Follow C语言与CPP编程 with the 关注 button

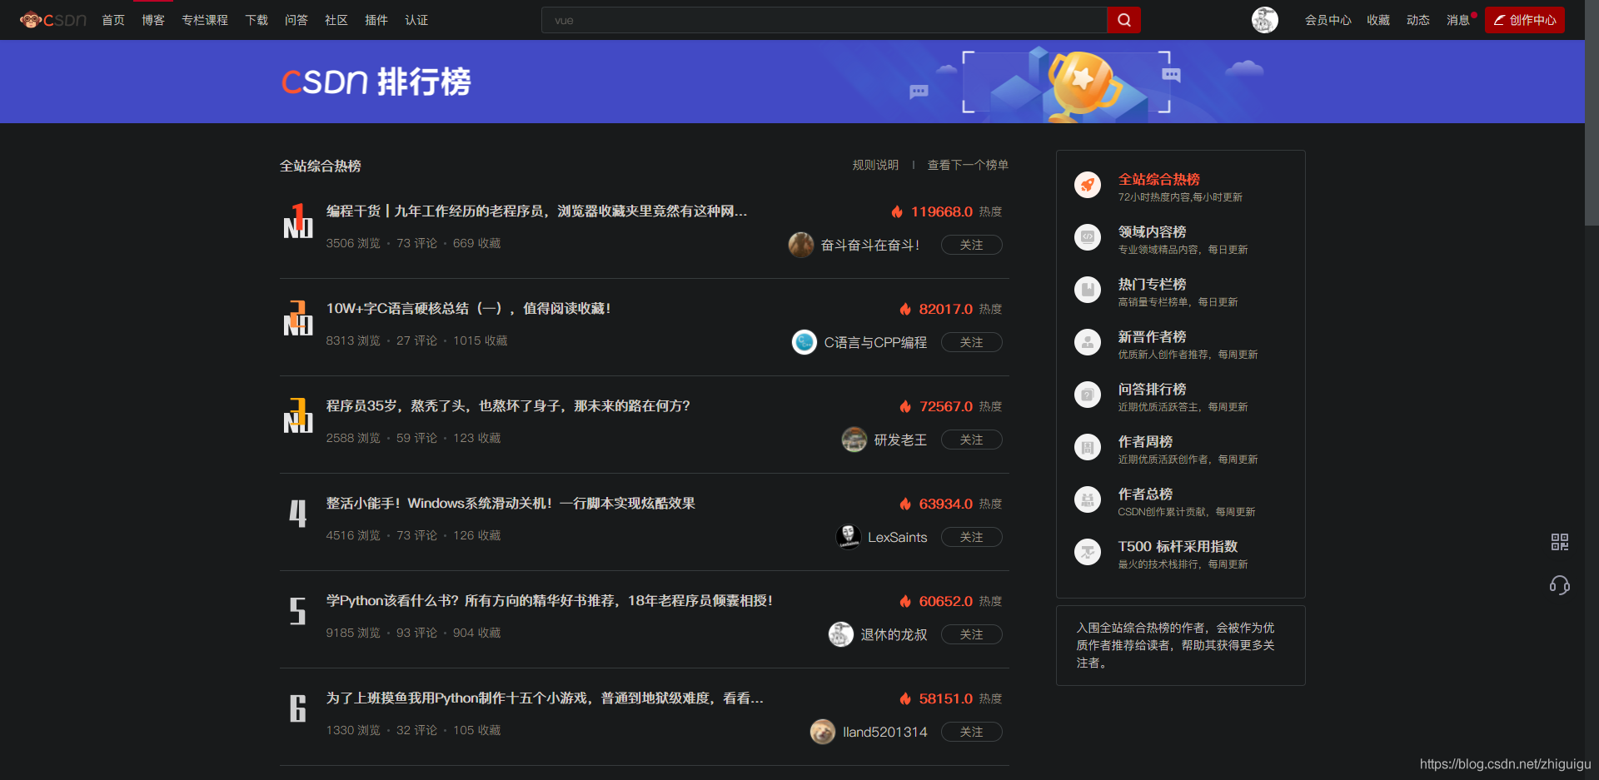(x=972, y=342)
